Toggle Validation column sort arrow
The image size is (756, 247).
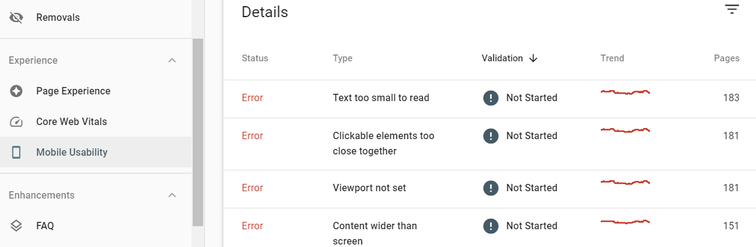tap(533, 58)
